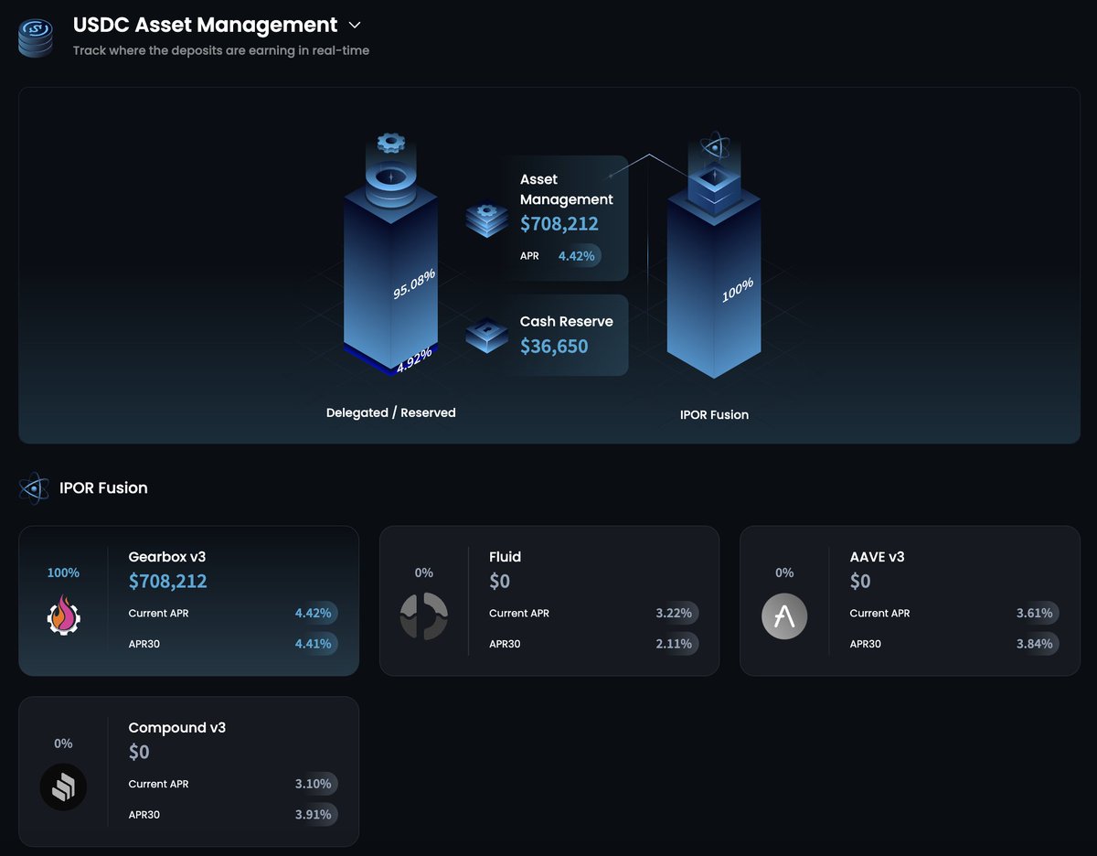1097x856 pixels.
Task: Click the 0% allocation above Compound logo
Action: (63, 744)
